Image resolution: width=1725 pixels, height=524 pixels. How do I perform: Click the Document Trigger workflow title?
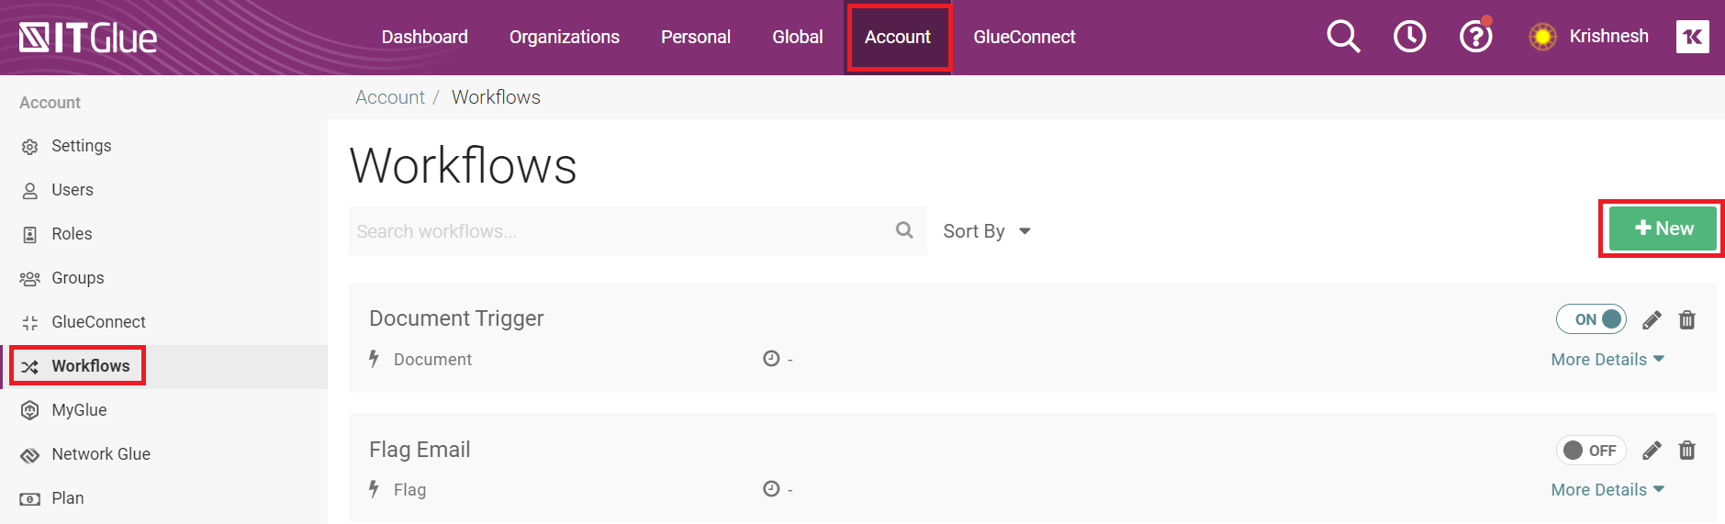coord(456,318)
